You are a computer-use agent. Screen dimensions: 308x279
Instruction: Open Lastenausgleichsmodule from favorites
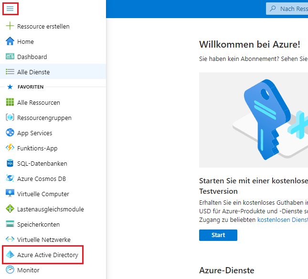click(x=50, y=209)
